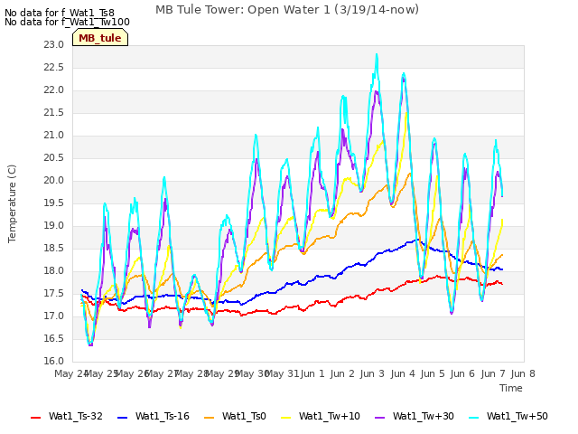Click the Temperature (C) axis label
Viewport: 578px width, 434px height.
12,203
